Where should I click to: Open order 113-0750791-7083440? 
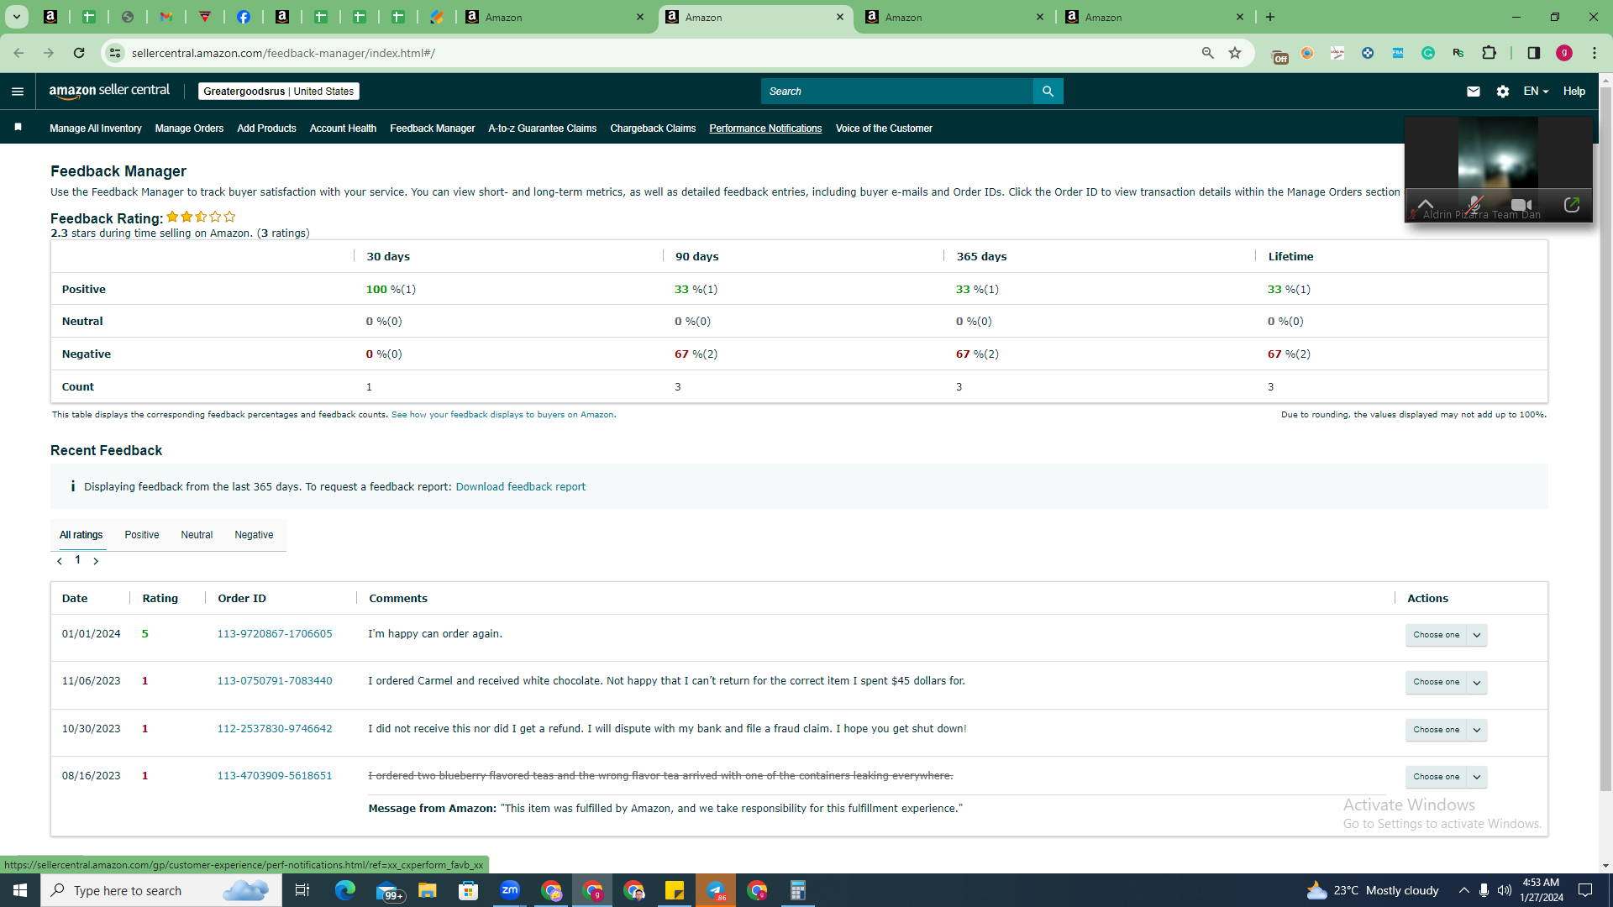pos(275,681)
